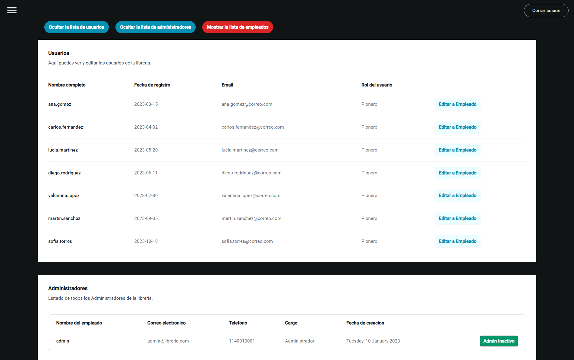
Task: Promote carlos.fernandez with Editar a Empleado
Action: [x=458, y=127]
